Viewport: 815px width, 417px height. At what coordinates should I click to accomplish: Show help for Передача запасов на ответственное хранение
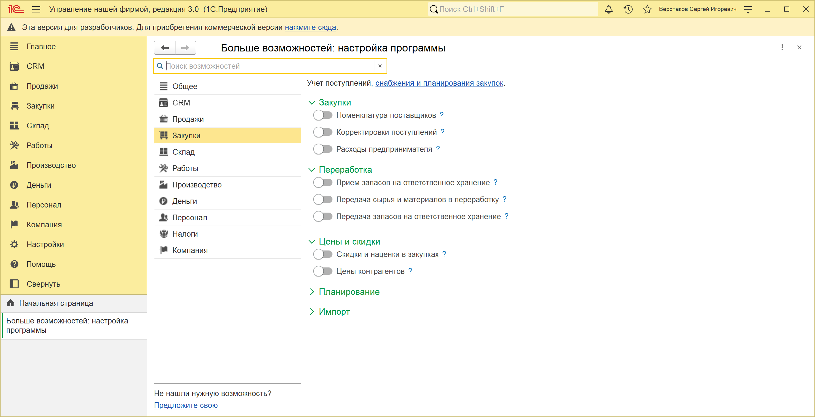(507, 216)
